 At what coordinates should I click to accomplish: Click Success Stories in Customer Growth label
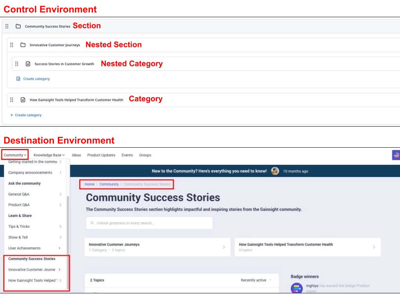tap(64, 64)
